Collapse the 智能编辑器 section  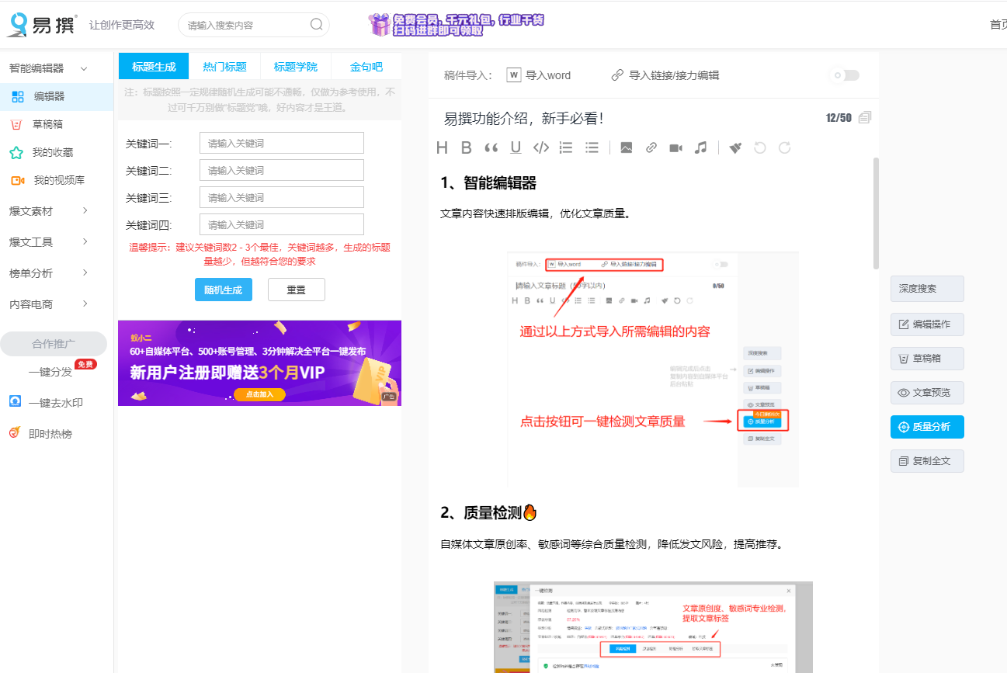83,68
